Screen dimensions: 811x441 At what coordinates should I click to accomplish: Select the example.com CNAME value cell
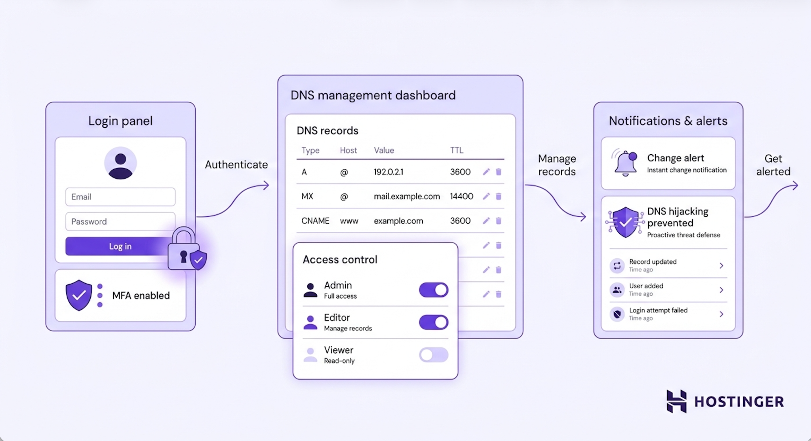[398, 221]
